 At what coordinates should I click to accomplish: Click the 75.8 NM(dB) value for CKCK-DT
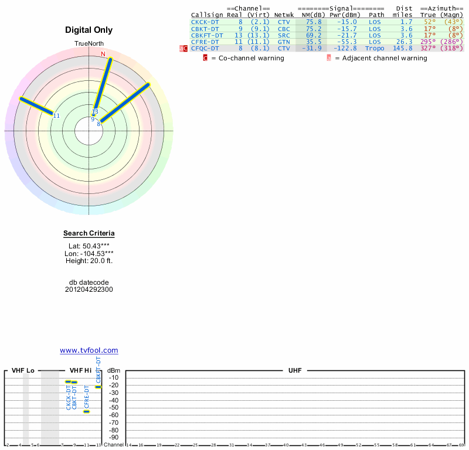[x=314, y=22]
